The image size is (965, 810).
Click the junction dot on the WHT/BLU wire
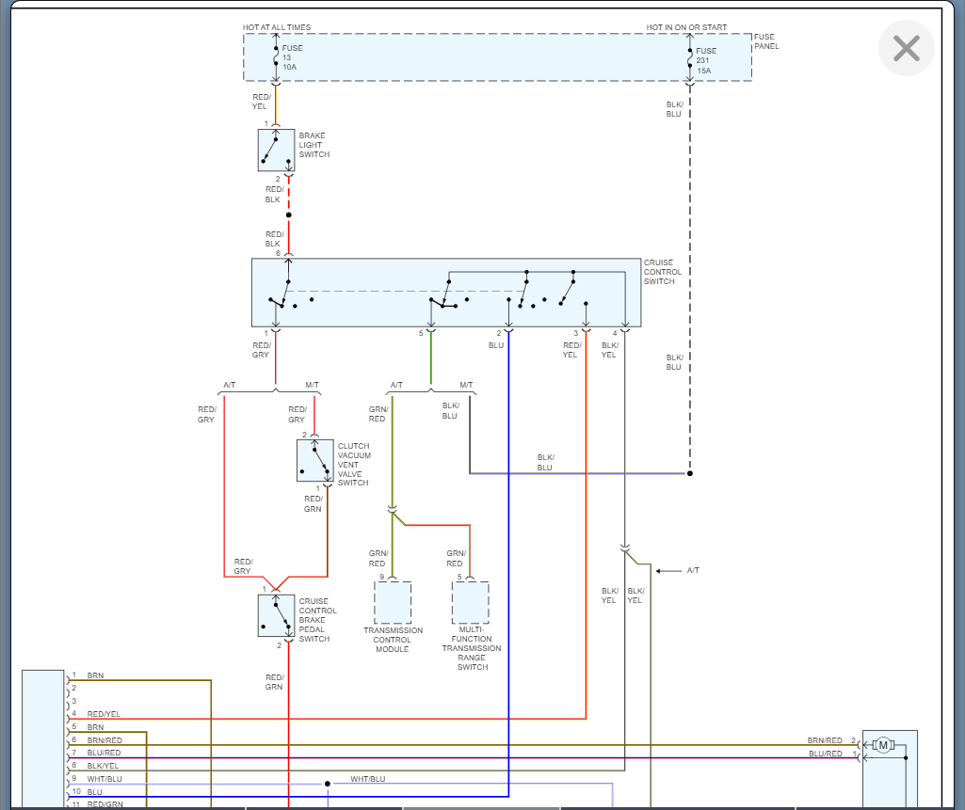pyautogui.click(x=328, y=783)
